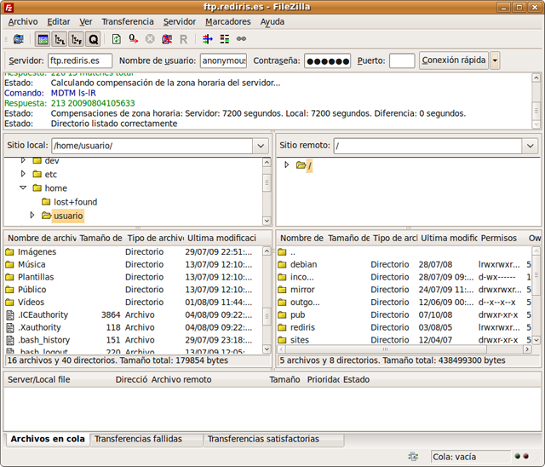Click the reconnect to server icon
This screenshot has width=545, height=467.
(183, 39)
